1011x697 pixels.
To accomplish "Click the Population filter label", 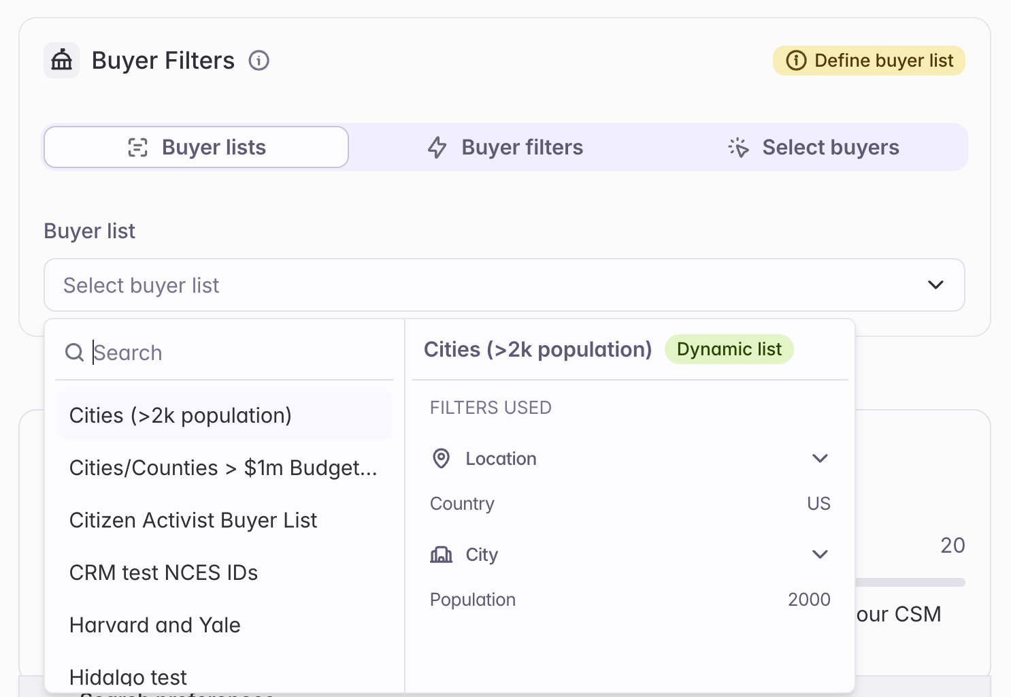I will [473, 600].
